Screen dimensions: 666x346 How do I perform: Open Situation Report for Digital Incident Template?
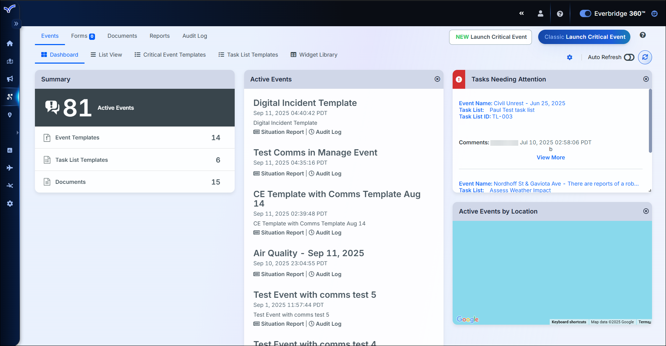click(x=279, y=132)
